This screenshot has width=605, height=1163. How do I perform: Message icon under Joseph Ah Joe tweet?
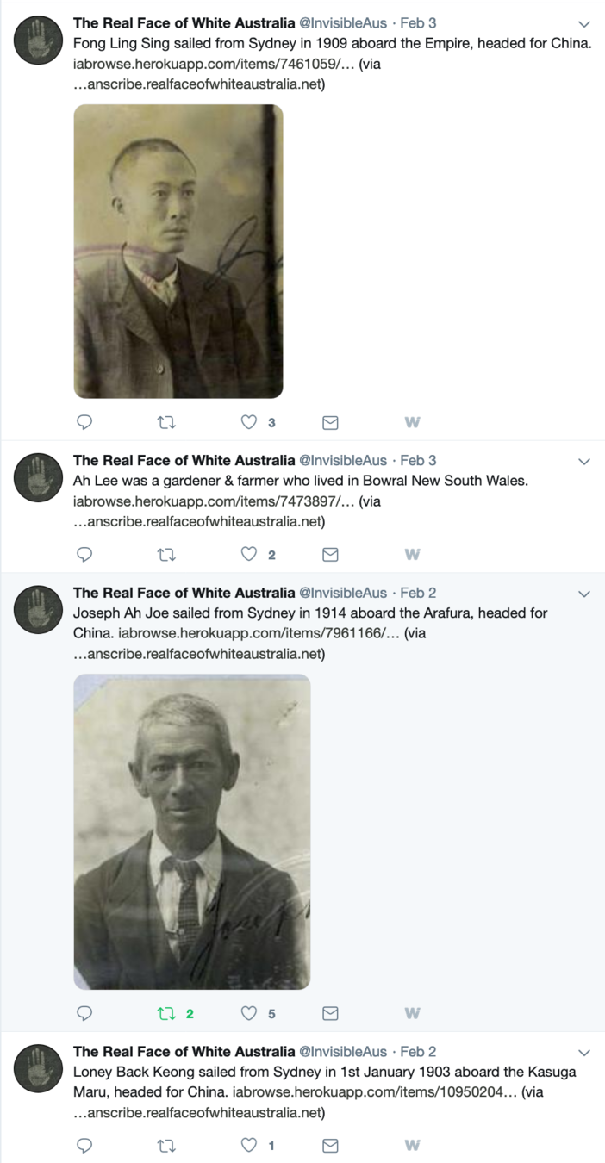click(330, 1013)
